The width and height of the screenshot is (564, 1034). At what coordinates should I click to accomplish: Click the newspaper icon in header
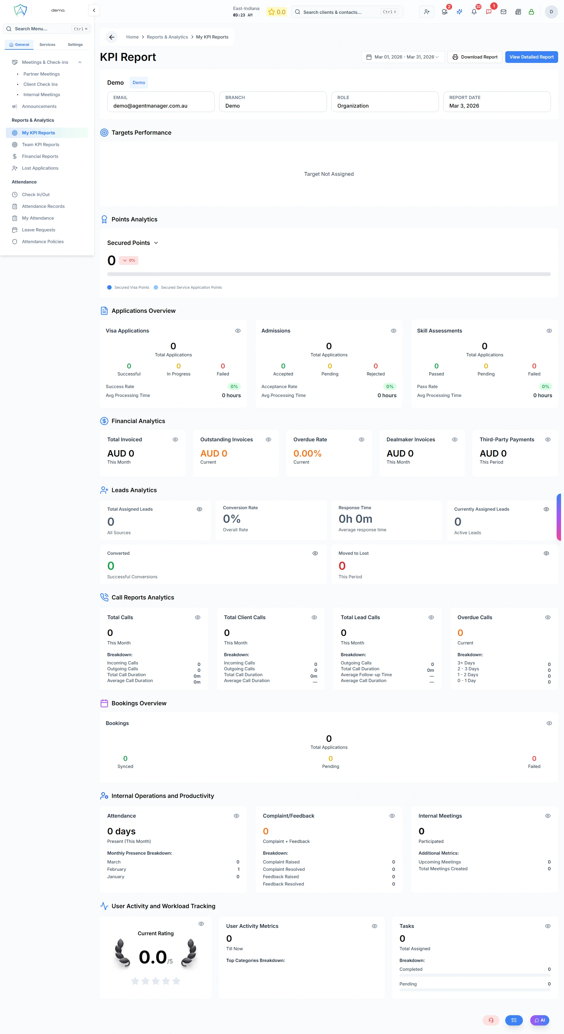[518, 12]
